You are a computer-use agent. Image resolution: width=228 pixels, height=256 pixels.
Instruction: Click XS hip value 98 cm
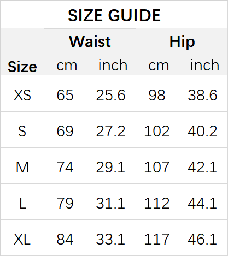point(157,95)
